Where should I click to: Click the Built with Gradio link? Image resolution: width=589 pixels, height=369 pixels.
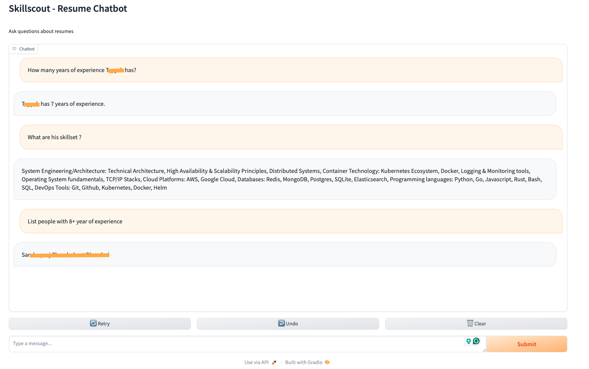click(x=304, y=362)
